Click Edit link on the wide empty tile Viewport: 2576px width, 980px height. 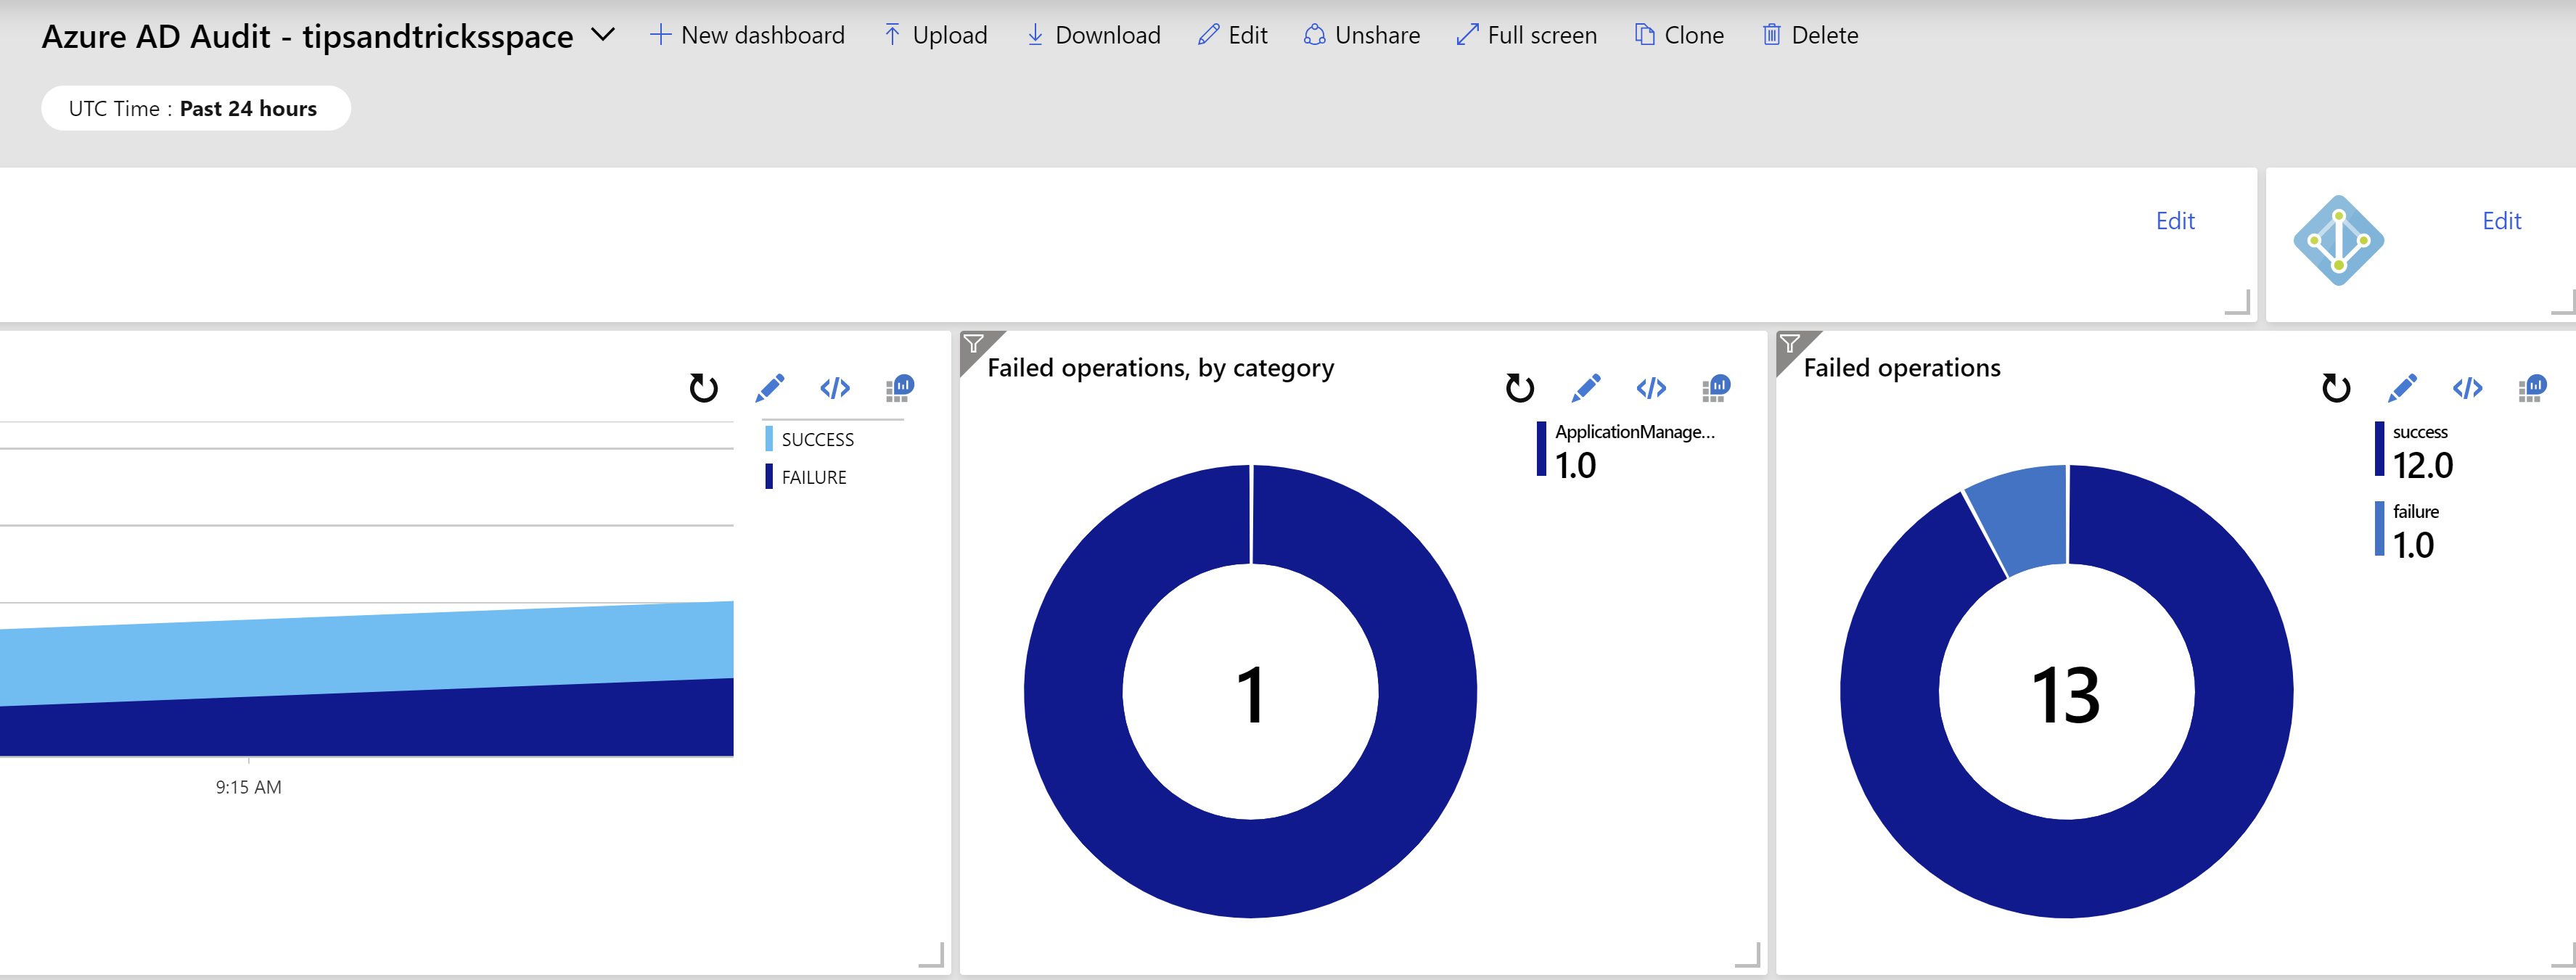[x=2174, y=221]
